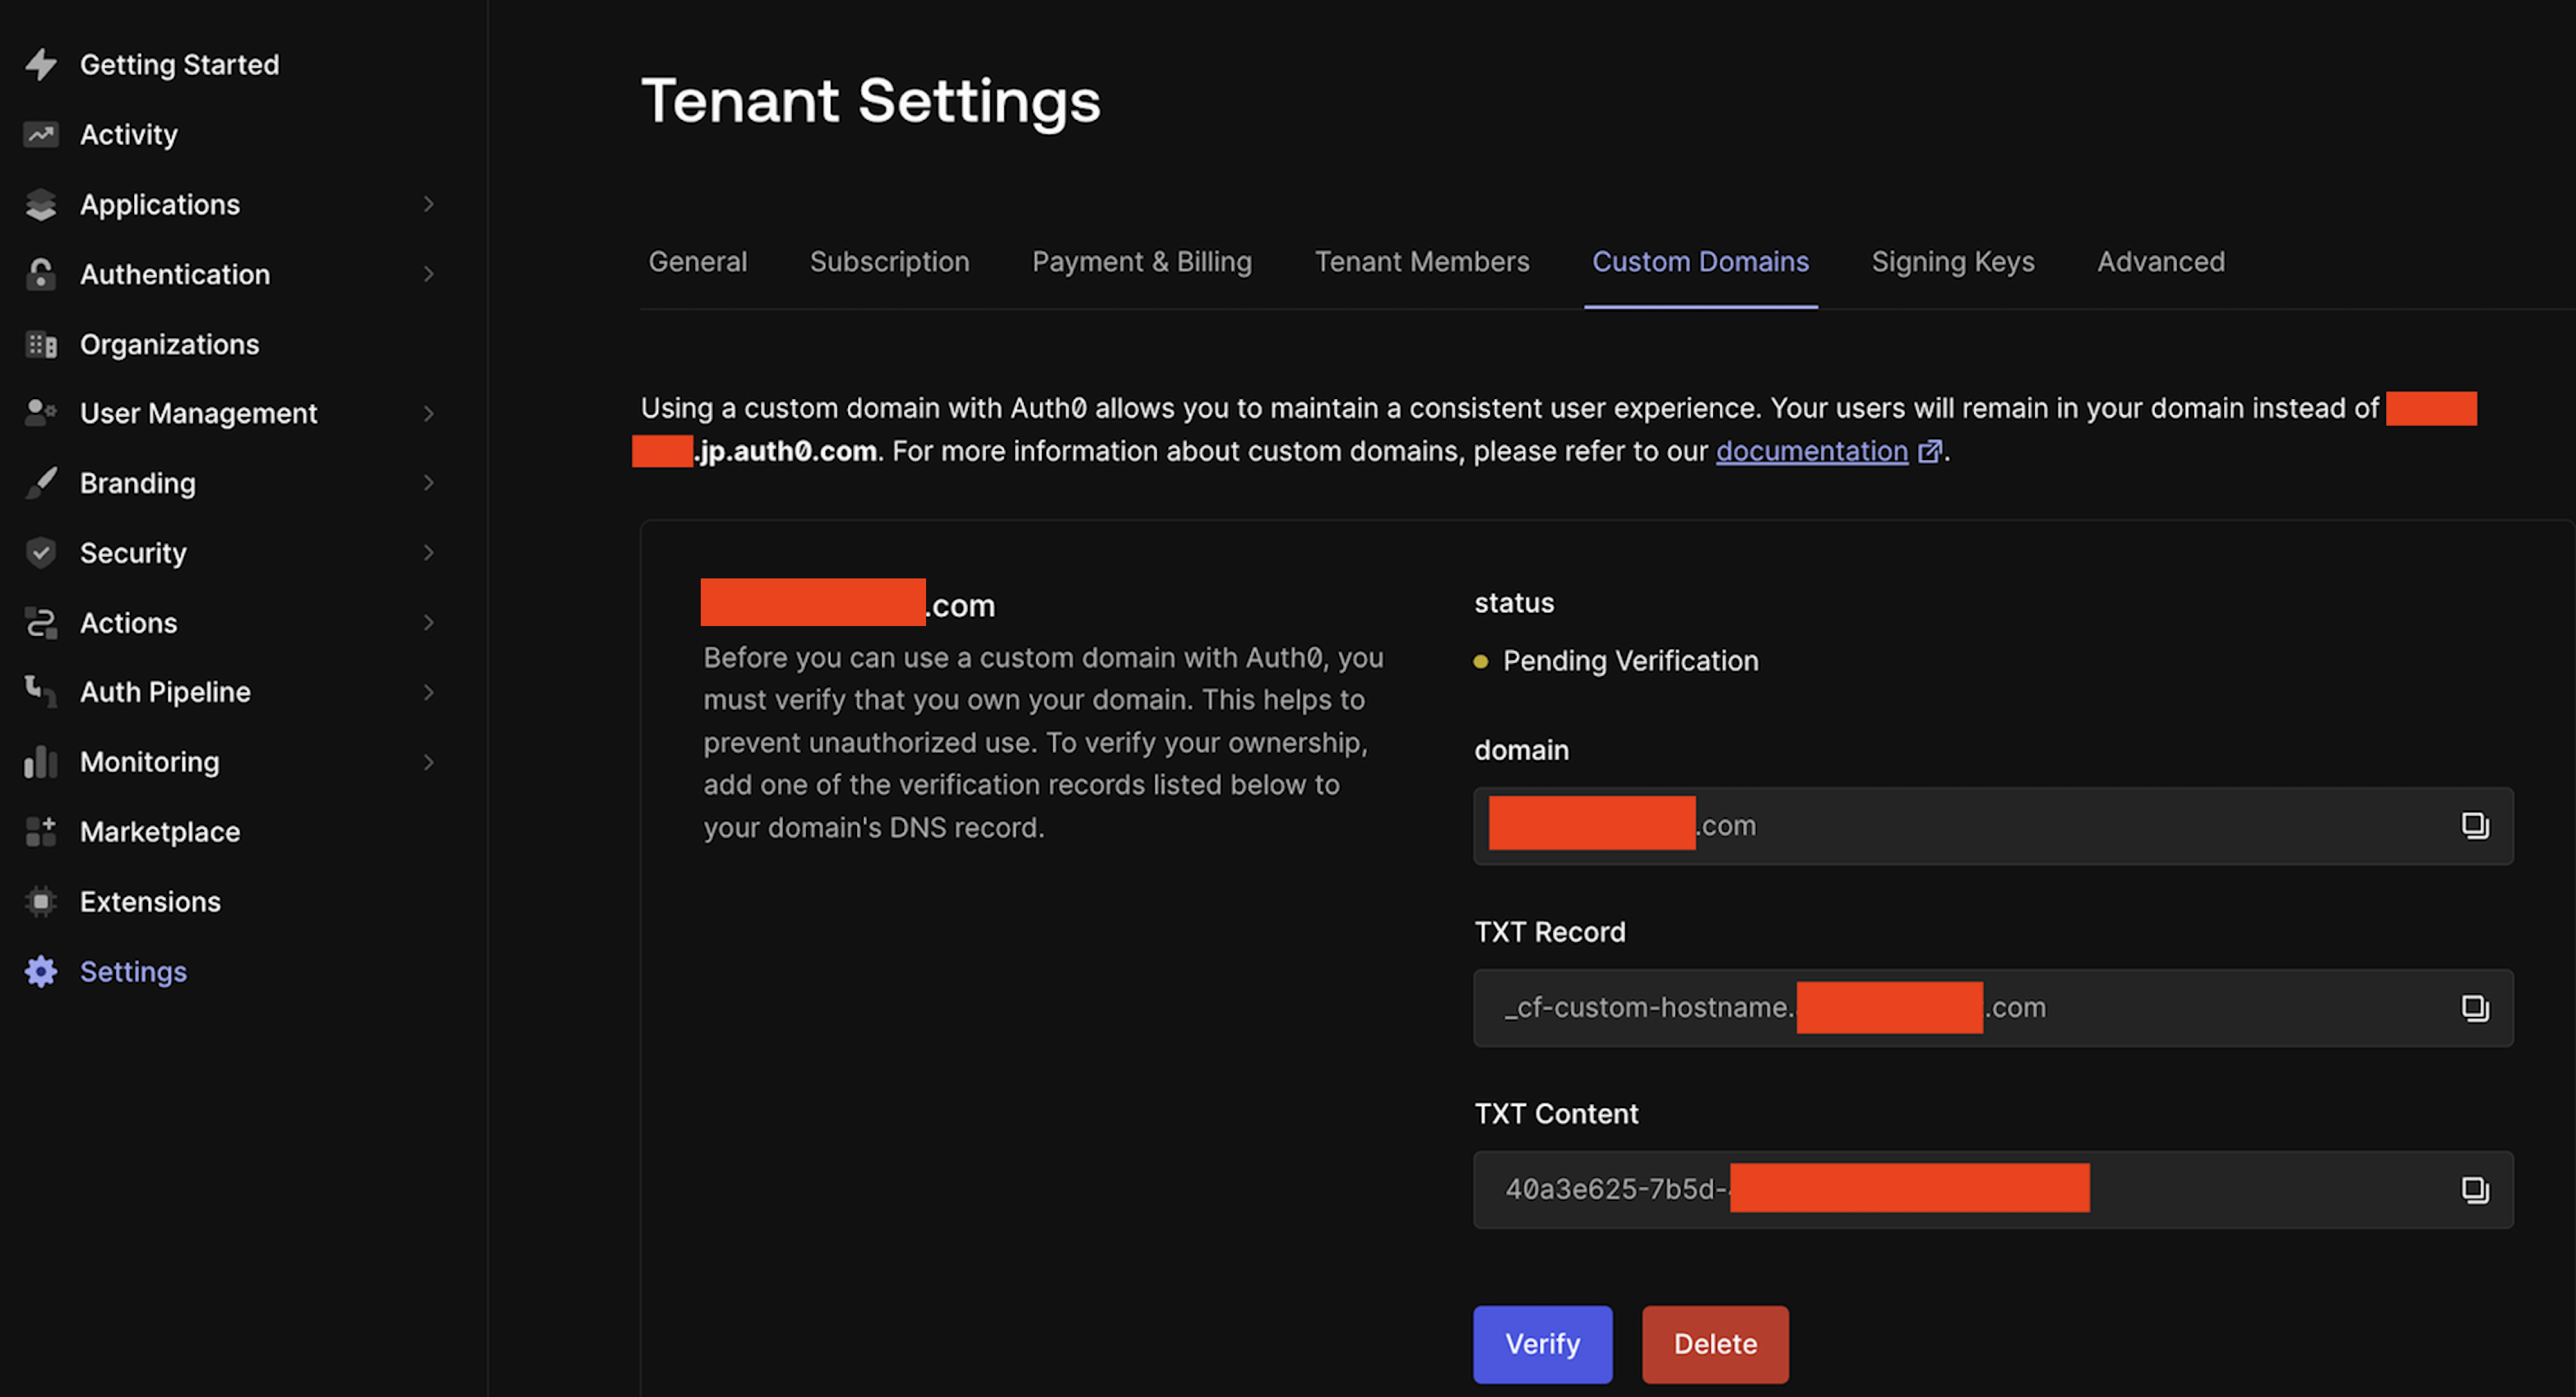Screen dimensions: 2576x1397
Task: Click the Tenant Settings page heading
Action: click(x=870, y=102)
